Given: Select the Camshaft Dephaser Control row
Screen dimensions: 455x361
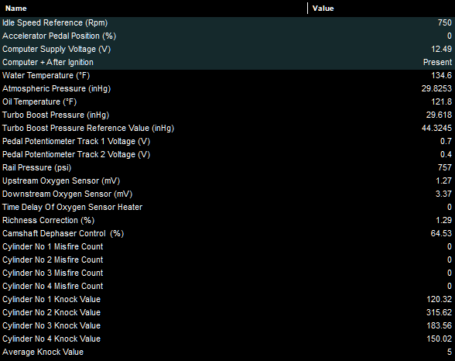Looking at the screenshot, I should coord(227,233).
